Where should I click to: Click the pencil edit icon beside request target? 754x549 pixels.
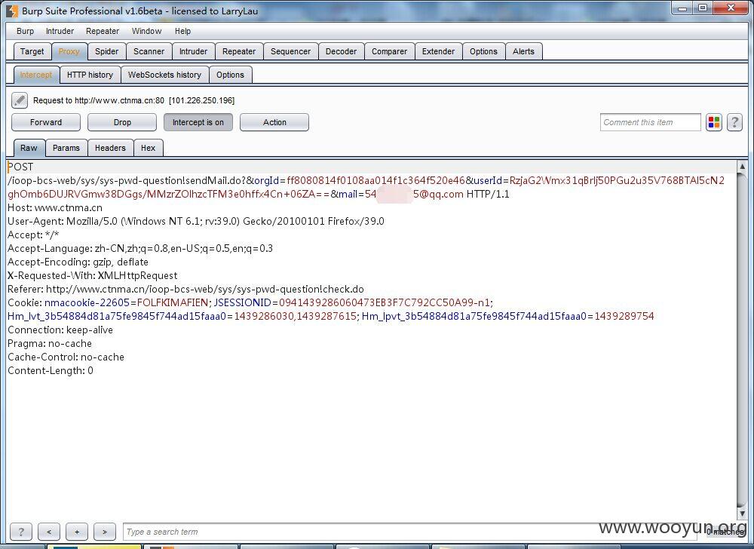pos(20,100)
